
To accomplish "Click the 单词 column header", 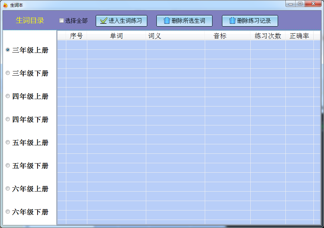I will click(116, 36).
